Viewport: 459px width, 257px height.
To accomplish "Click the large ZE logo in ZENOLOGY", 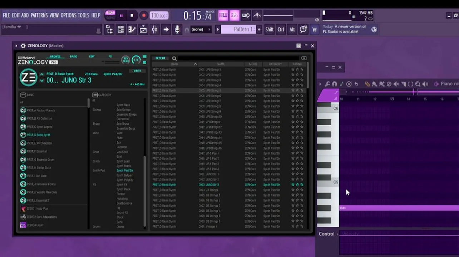I will point(28,77).
